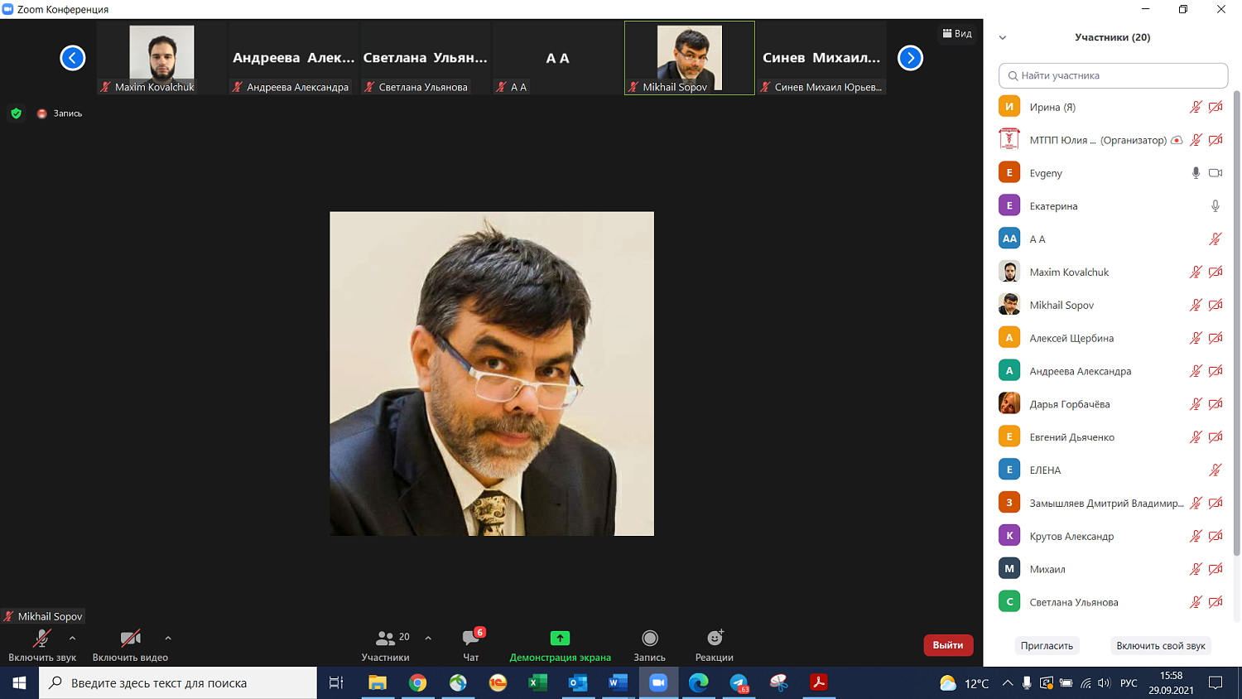Turn on camera via Включить видео
This screenshot has width=1242, height=699.
click(x=130, y=639)
